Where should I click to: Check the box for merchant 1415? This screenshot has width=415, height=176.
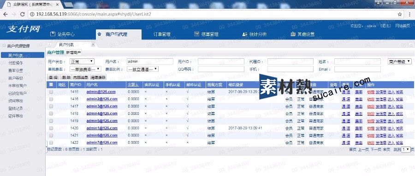pyautogui.click(x=51, y=92)
